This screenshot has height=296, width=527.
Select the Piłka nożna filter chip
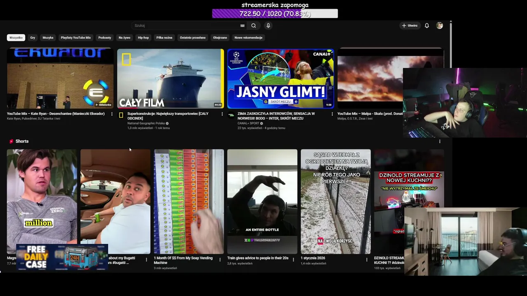click(x=164, y=37)
